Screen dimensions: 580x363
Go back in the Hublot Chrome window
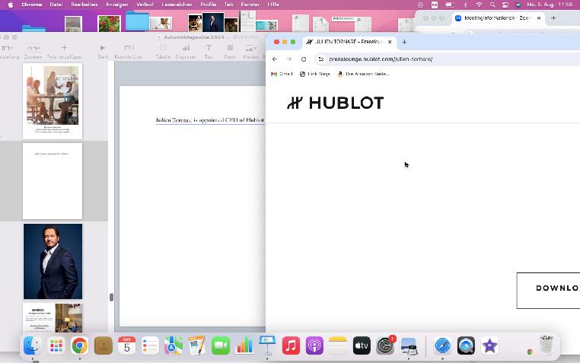coord(275,59)
